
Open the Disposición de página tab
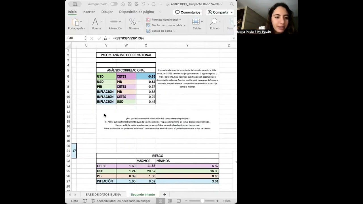point(136,12)
